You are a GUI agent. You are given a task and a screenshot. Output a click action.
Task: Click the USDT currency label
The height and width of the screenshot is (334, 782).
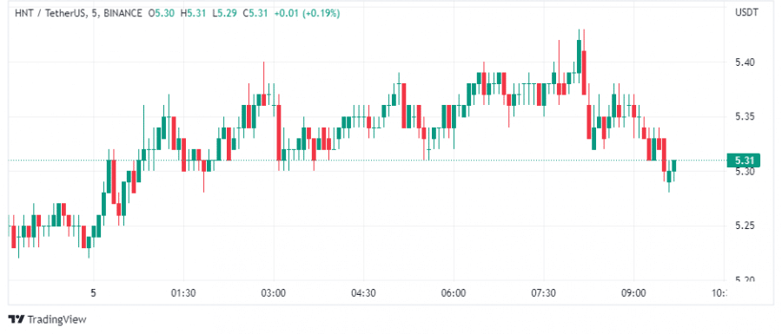click(x=746, y=12)
